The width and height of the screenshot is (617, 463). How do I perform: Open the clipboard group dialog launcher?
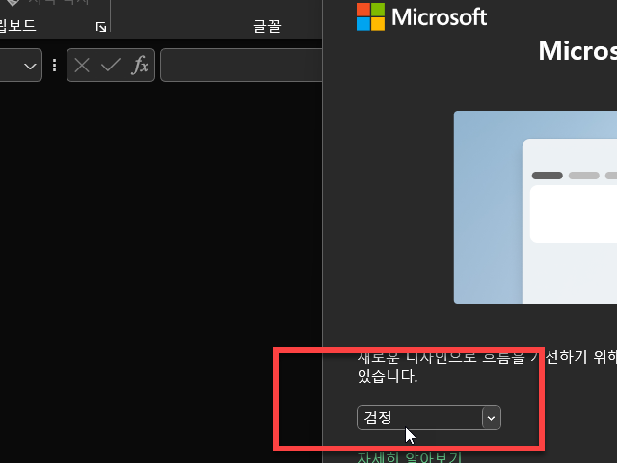101,27
